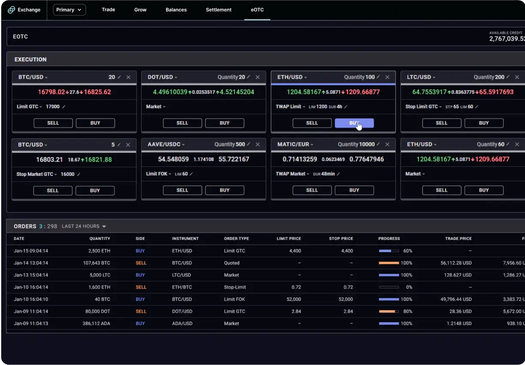
Task: Close the LTC/USD execution tile
Action: (x=517, y=77)
